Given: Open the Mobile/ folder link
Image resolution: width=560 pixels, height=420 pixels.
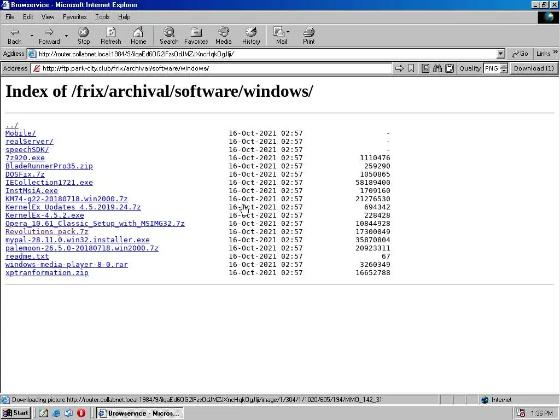Looking at the screenshot, I should 21,133.
